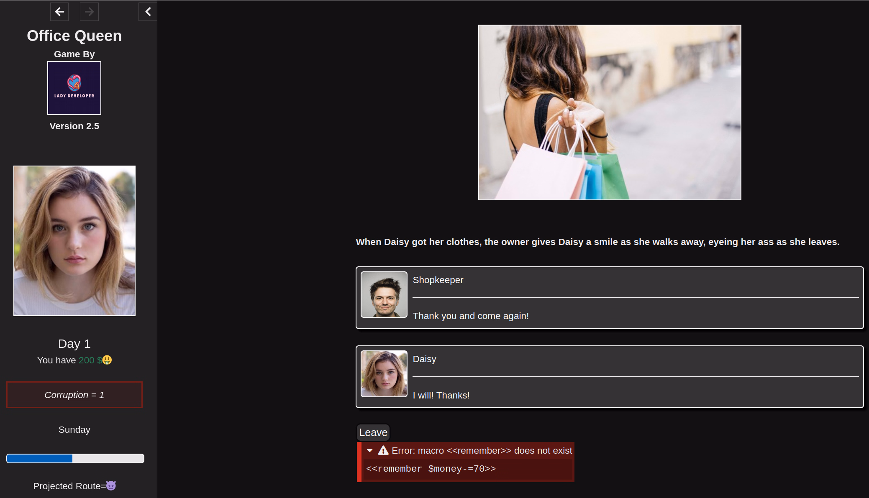Go back using the left arrow button
The height and width of the screenshot is (498, 869).
point(59,12)
